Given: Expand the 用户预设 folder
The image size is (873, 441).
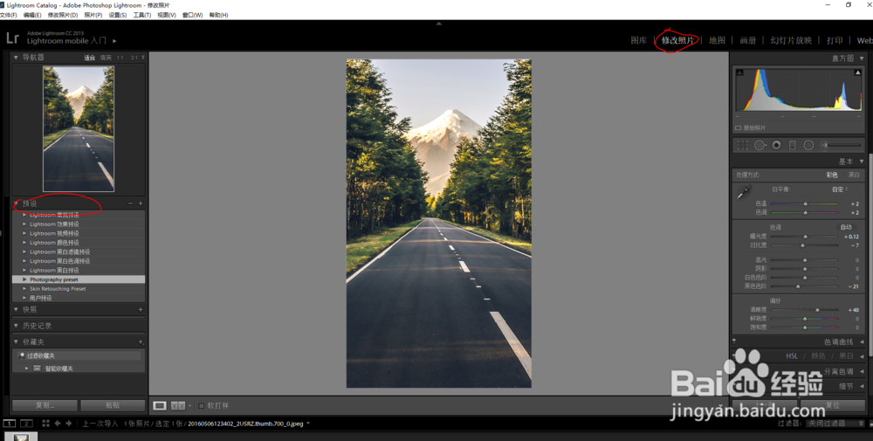Looking at the screenshot, I should (x=24, y=298).
